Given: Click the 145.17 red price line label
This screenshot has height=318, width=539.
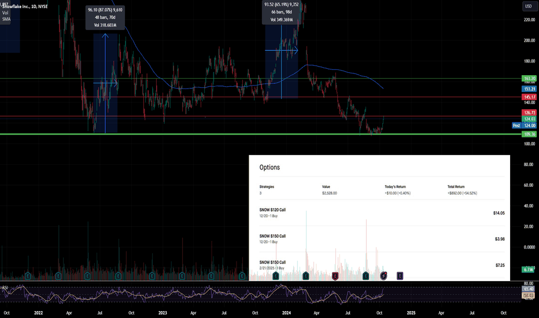Looking at the screenshot, I should click(x=529, y=97).
